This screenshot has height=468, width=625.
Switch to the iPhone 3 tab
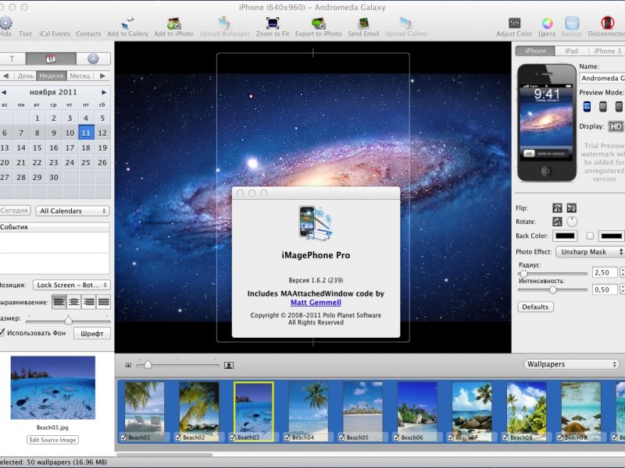tap(607, 51)
